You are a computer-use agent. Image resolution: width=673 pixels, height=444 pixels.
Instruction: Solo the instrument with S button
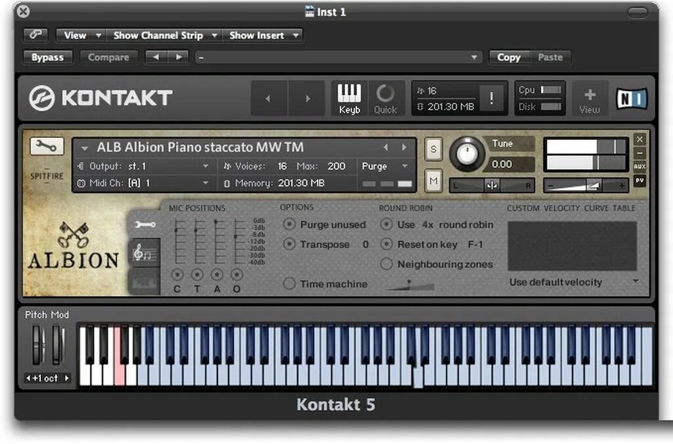point(433,149)
